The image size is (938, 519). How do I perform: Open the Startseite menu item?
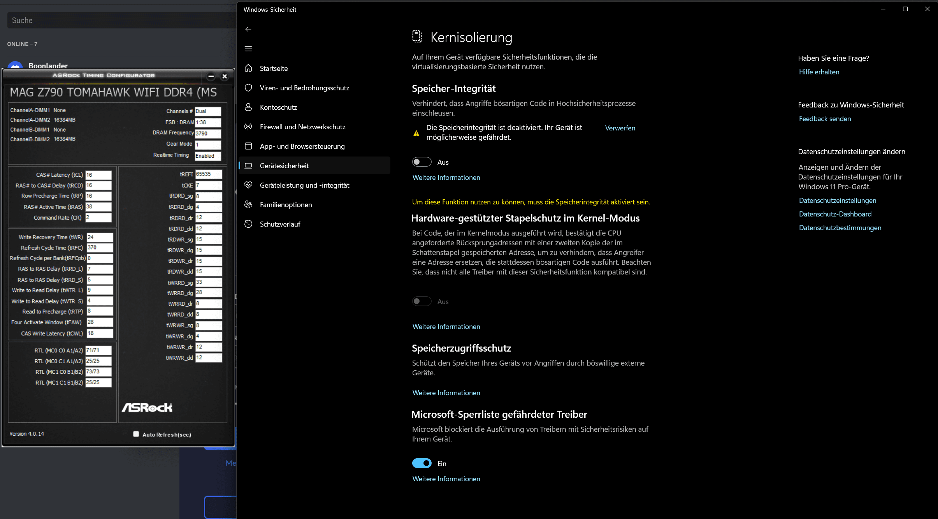point(314,68)
